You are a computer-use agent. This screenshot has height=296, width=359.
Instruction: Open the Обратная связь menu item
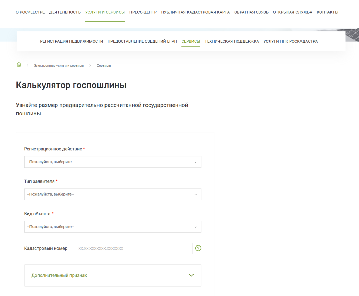(251, 12)
